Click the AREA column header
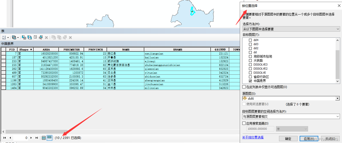 (46, 49)
